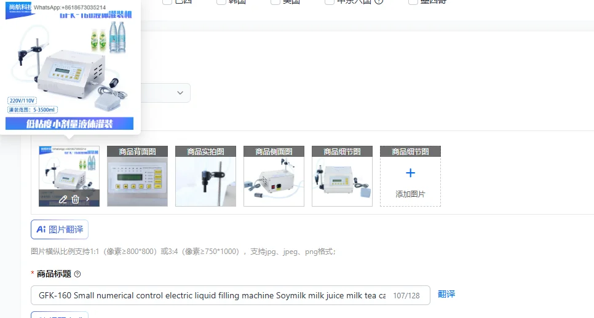Click the plus icon to add image

(x=410, y=173)
